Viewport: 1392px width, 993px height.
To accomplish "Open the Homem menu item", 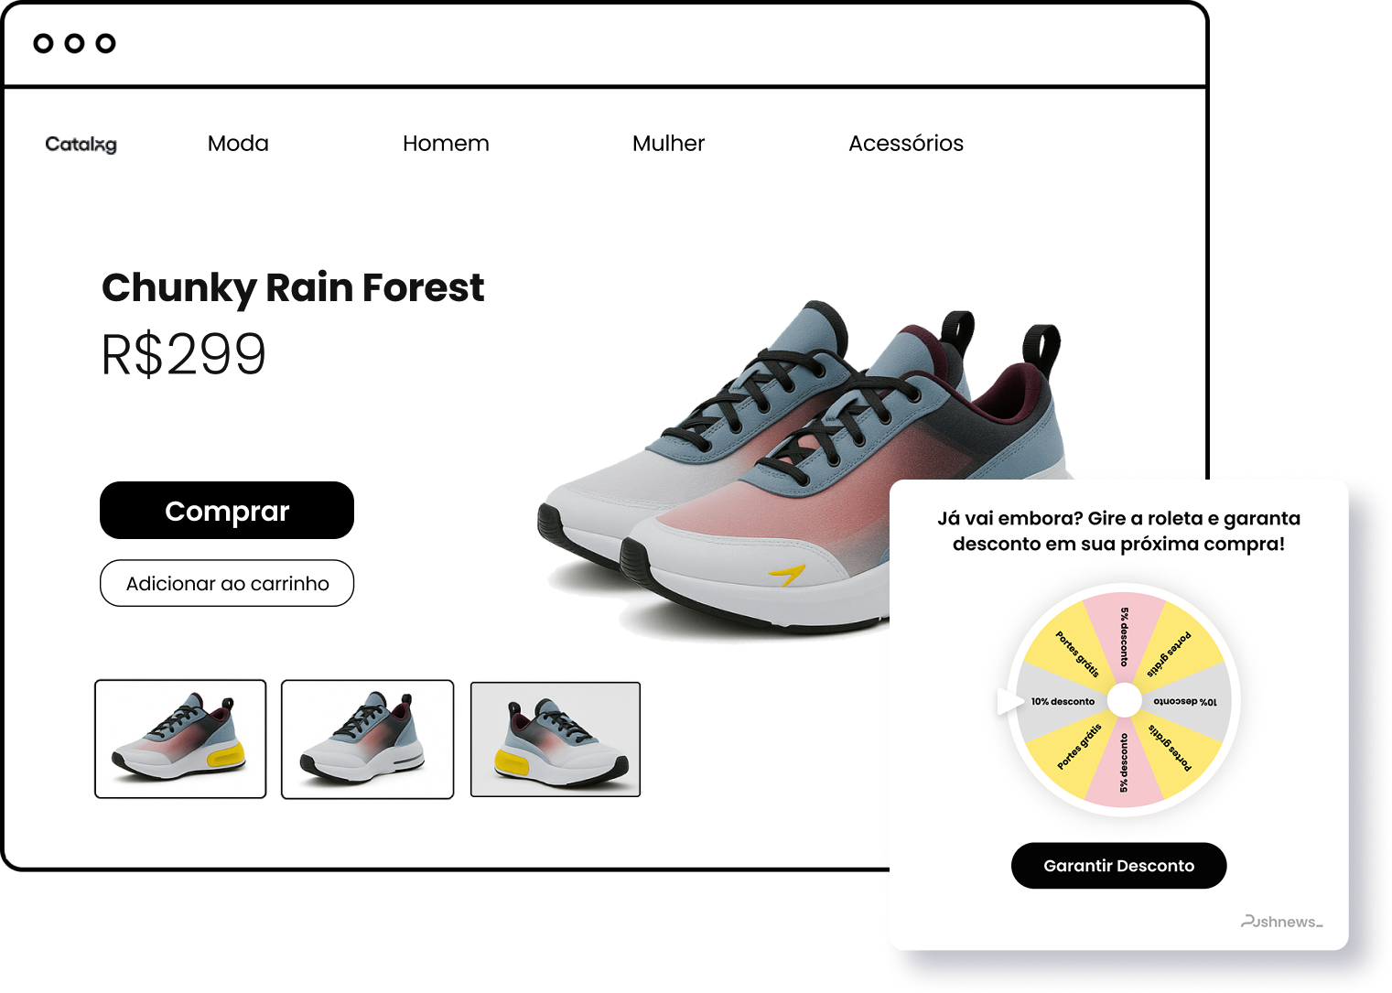I will tap(446, 144).
